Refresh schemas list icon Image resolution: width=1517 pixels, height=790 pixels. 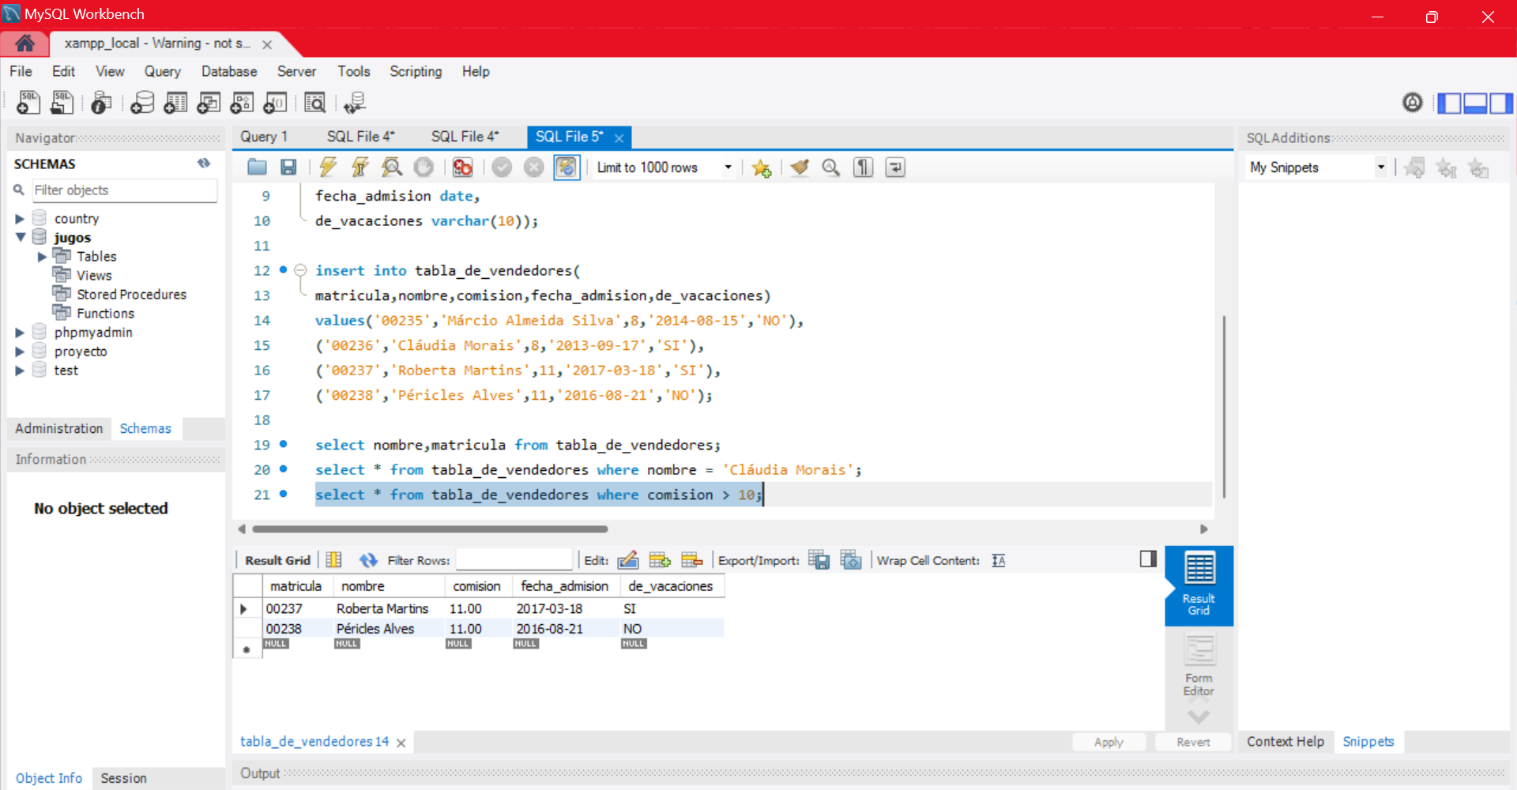tap(204, 163)
